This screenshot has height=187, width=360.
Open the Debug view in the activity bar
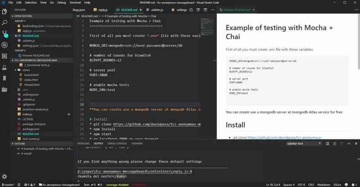click(4, 45)
